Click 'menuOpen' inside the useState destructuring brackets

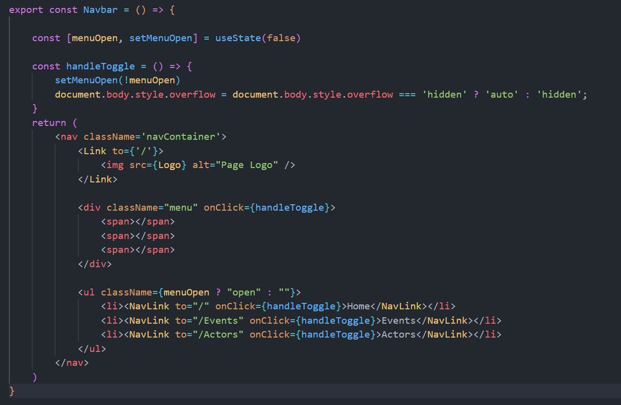tap(95, 38)
